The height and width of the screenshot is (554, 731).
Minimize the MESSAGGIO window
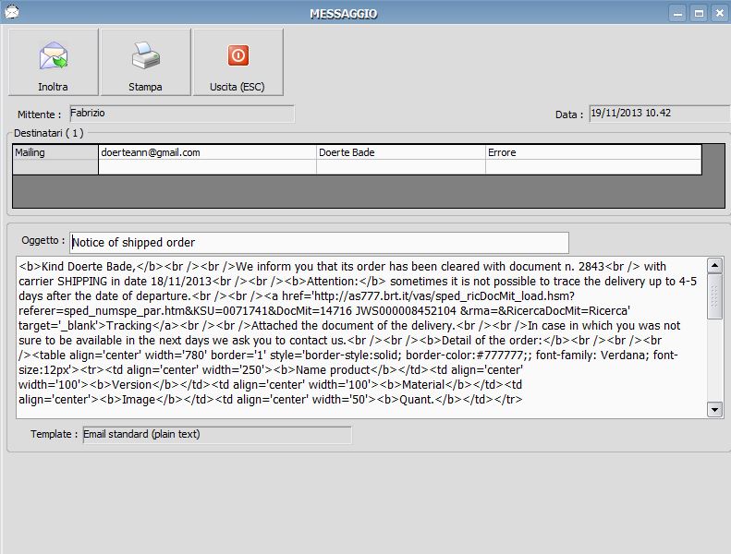click(x=677, y=13)
